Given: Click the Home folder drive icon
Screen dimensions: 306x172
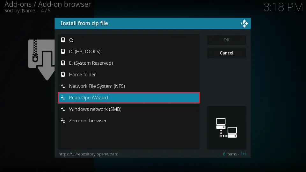Looking at the screenshot, I should (63, 75).
